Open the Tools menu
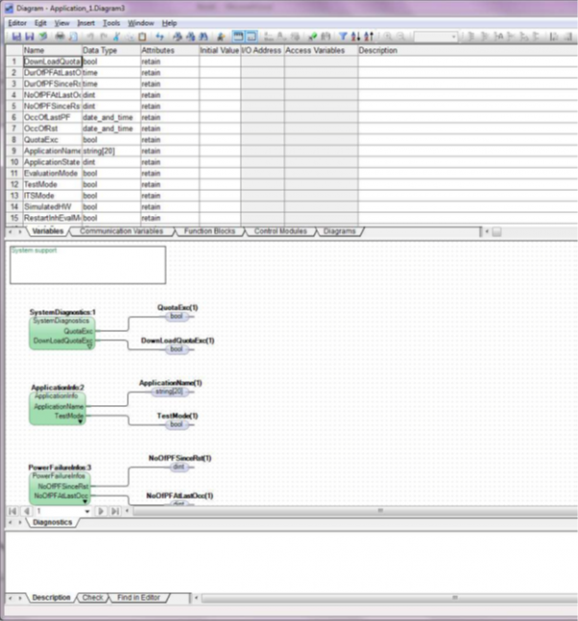 (x=113, y=22)
